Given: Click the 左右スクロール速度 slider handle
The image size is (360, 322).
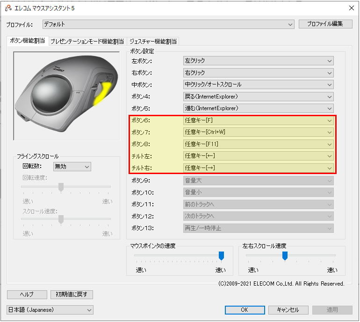Looking at the screenshot, I should click(285, 255).
